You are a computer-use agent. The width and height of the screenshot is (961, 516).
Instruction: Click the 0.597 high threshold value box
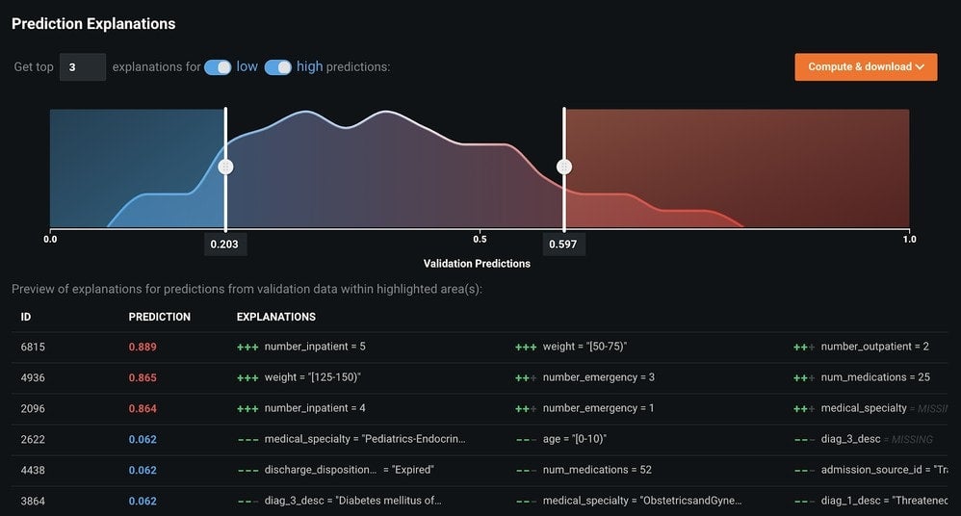[563, 244]
